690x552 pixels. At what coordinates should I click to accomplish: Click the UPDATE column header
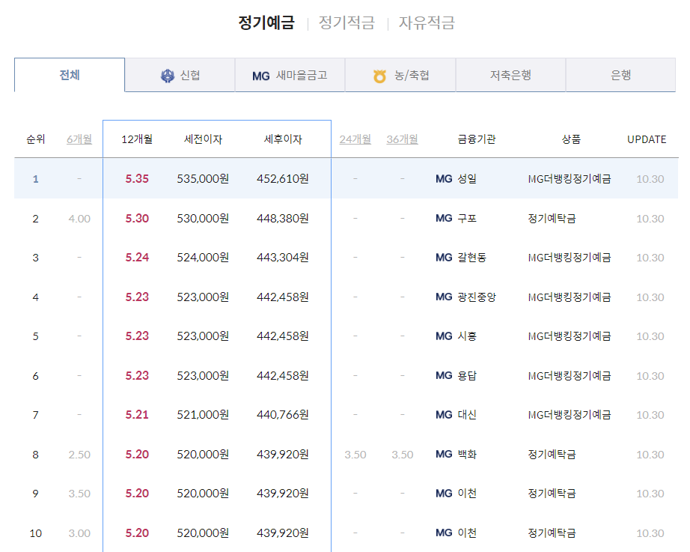click(647, 139)
